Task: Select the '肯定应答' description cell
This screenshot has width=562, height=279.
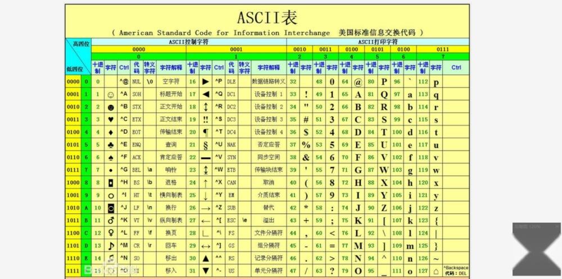Action: (171, 157)
